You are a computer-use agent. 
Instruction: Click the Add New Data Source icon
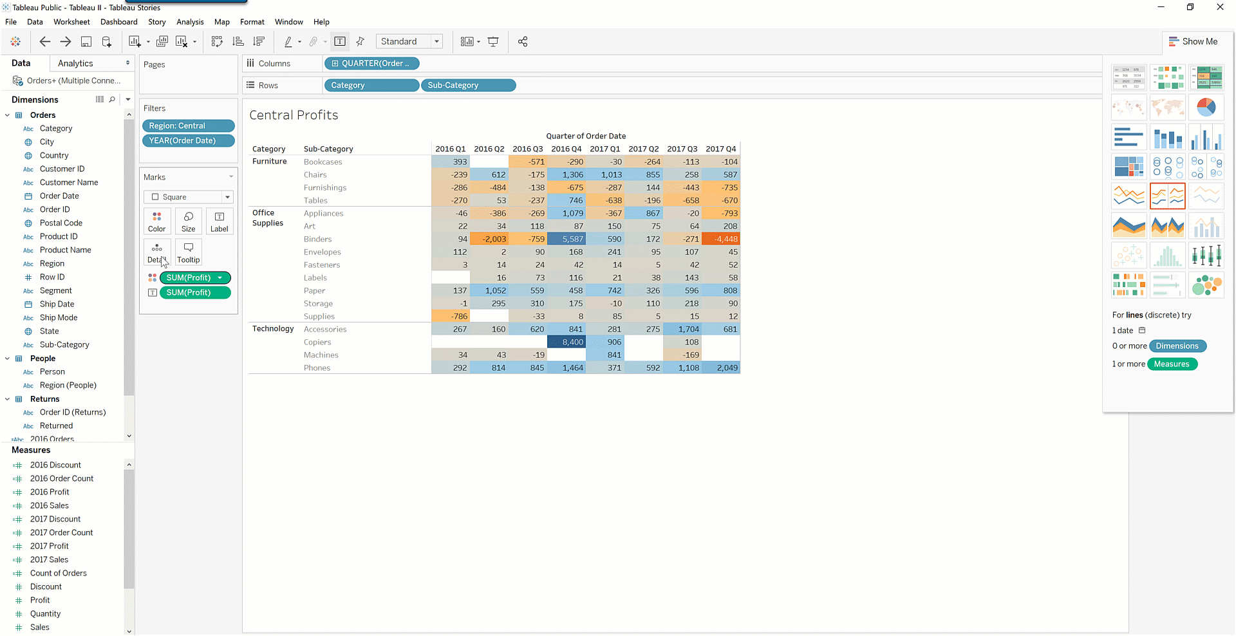point(107,42)
